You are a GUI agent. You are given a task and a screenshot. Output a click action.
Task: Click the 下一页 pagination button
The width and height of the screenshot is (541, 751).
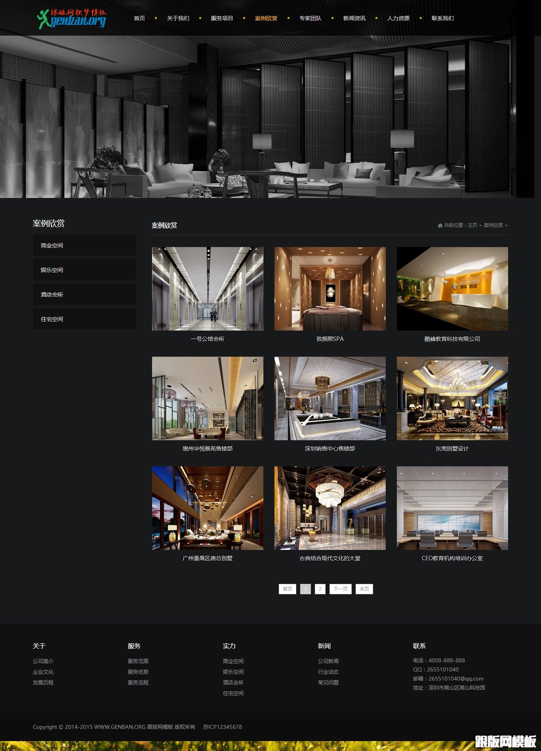(x=340, y=589)
